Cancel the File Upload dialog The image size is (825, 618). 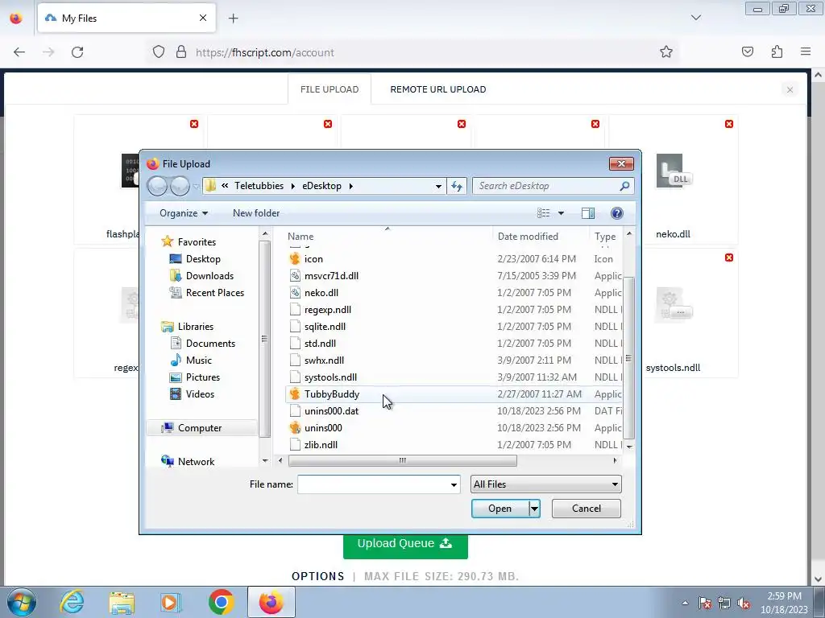click(x=587, y=509)
